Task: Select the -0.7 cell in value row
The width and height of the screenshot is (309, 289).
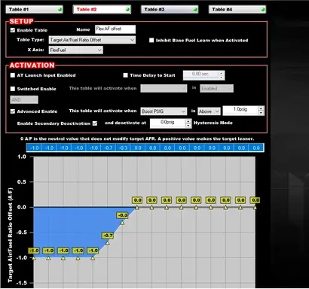Action: coord(109,148)
